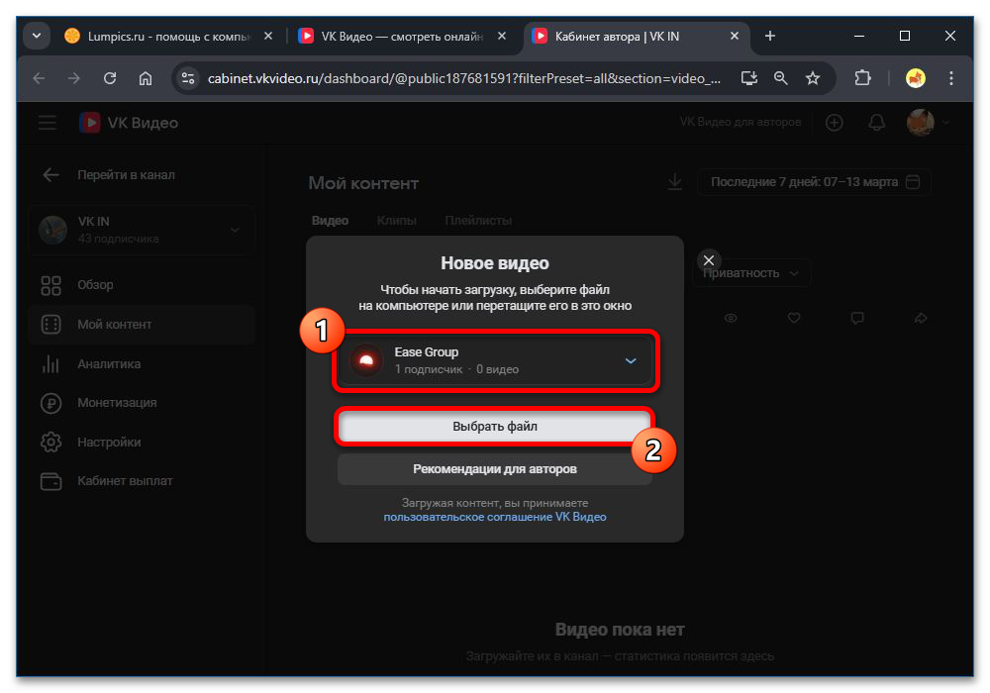This screenshot has height=693, width=990.
Task: Expand the VK IN channel selector
Action: coord(142,230)
